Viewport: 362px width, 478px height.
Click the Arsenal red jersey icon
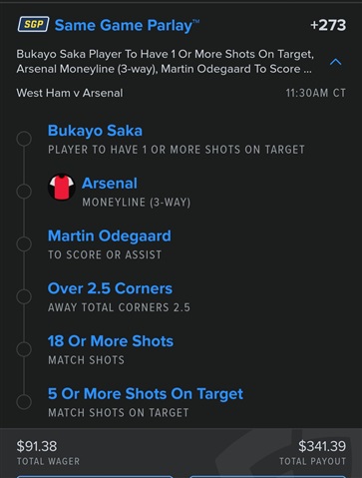click(x=62, y=188)
